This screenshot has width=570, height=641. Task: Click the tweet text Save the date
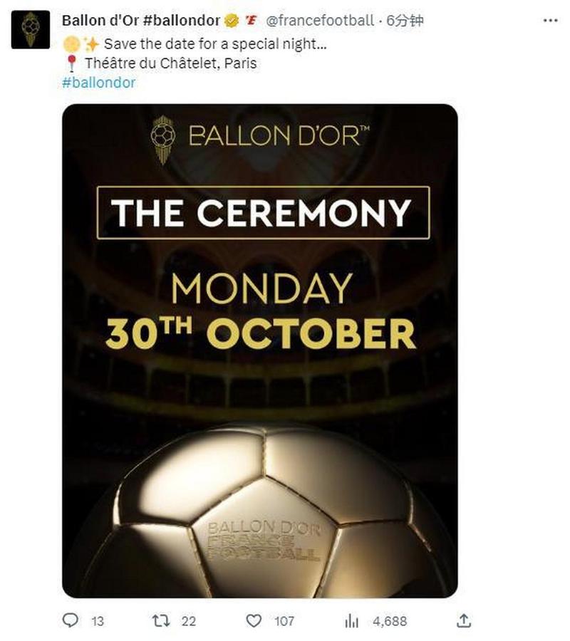click(215, 43)
